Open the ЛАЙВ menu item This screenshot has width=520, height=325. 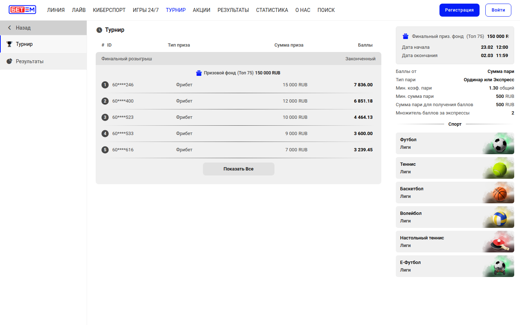tap(79, 10)
